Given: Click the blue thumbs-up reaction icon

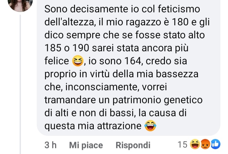Looking at the screenshot, I should pos(216,144).
